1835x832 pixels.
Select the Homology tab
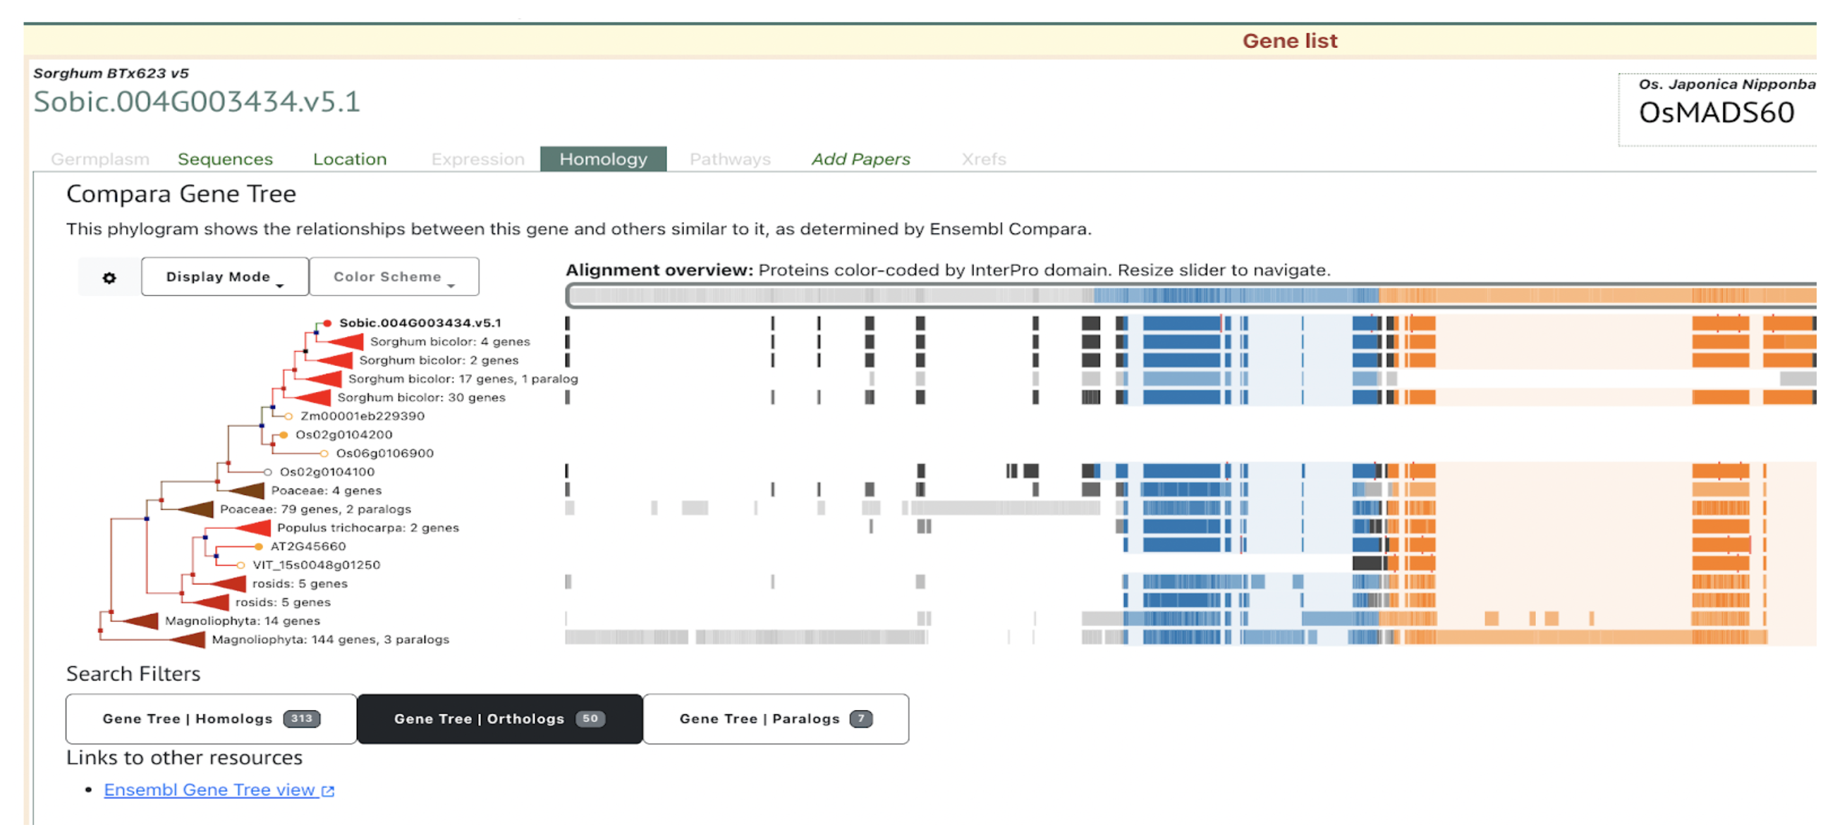pos(603,159)
